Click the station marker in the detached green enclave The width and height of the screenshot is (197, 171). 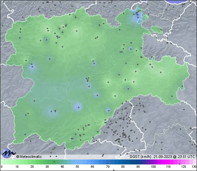[161, 30]
